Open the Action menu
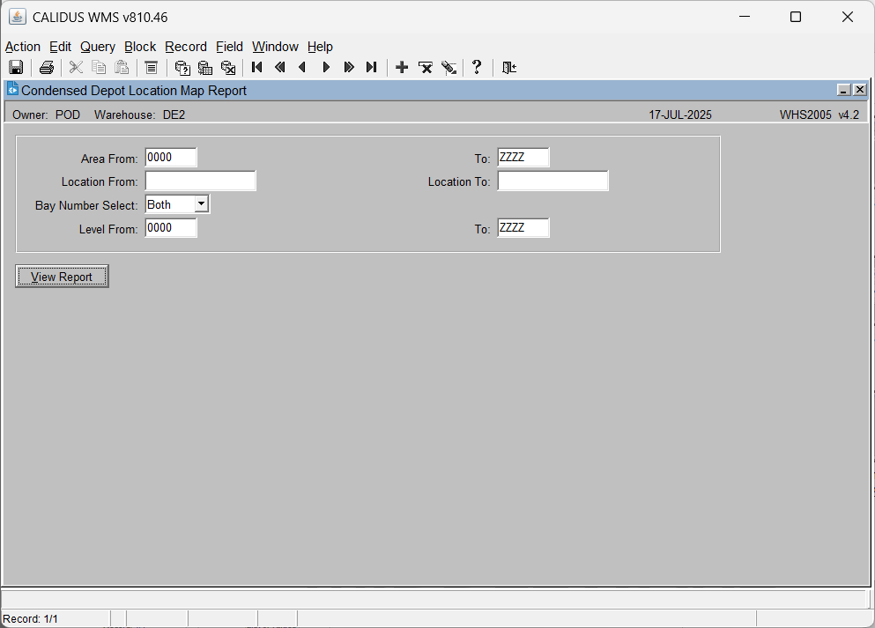This screenshot has width=875, height=628. (23, 47)
